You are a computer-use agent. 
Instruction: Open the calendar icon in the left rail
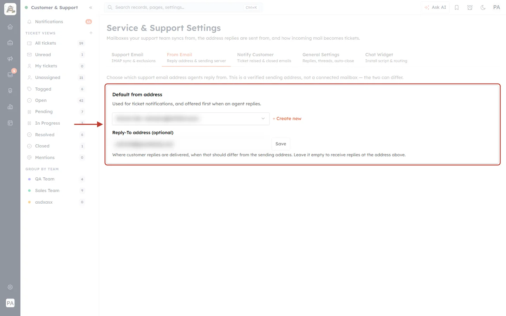[10, 123]
